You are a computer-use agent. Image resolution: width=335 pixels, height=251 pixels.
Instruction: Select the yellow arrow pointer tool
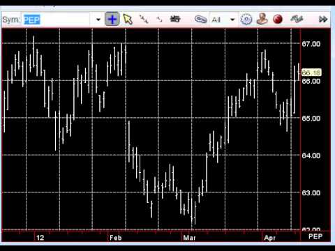coord(128,20)
